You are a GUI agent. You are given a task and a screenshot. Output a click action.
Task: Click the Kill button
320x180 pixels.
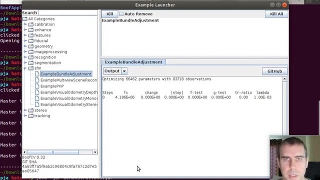pos(109,14)
